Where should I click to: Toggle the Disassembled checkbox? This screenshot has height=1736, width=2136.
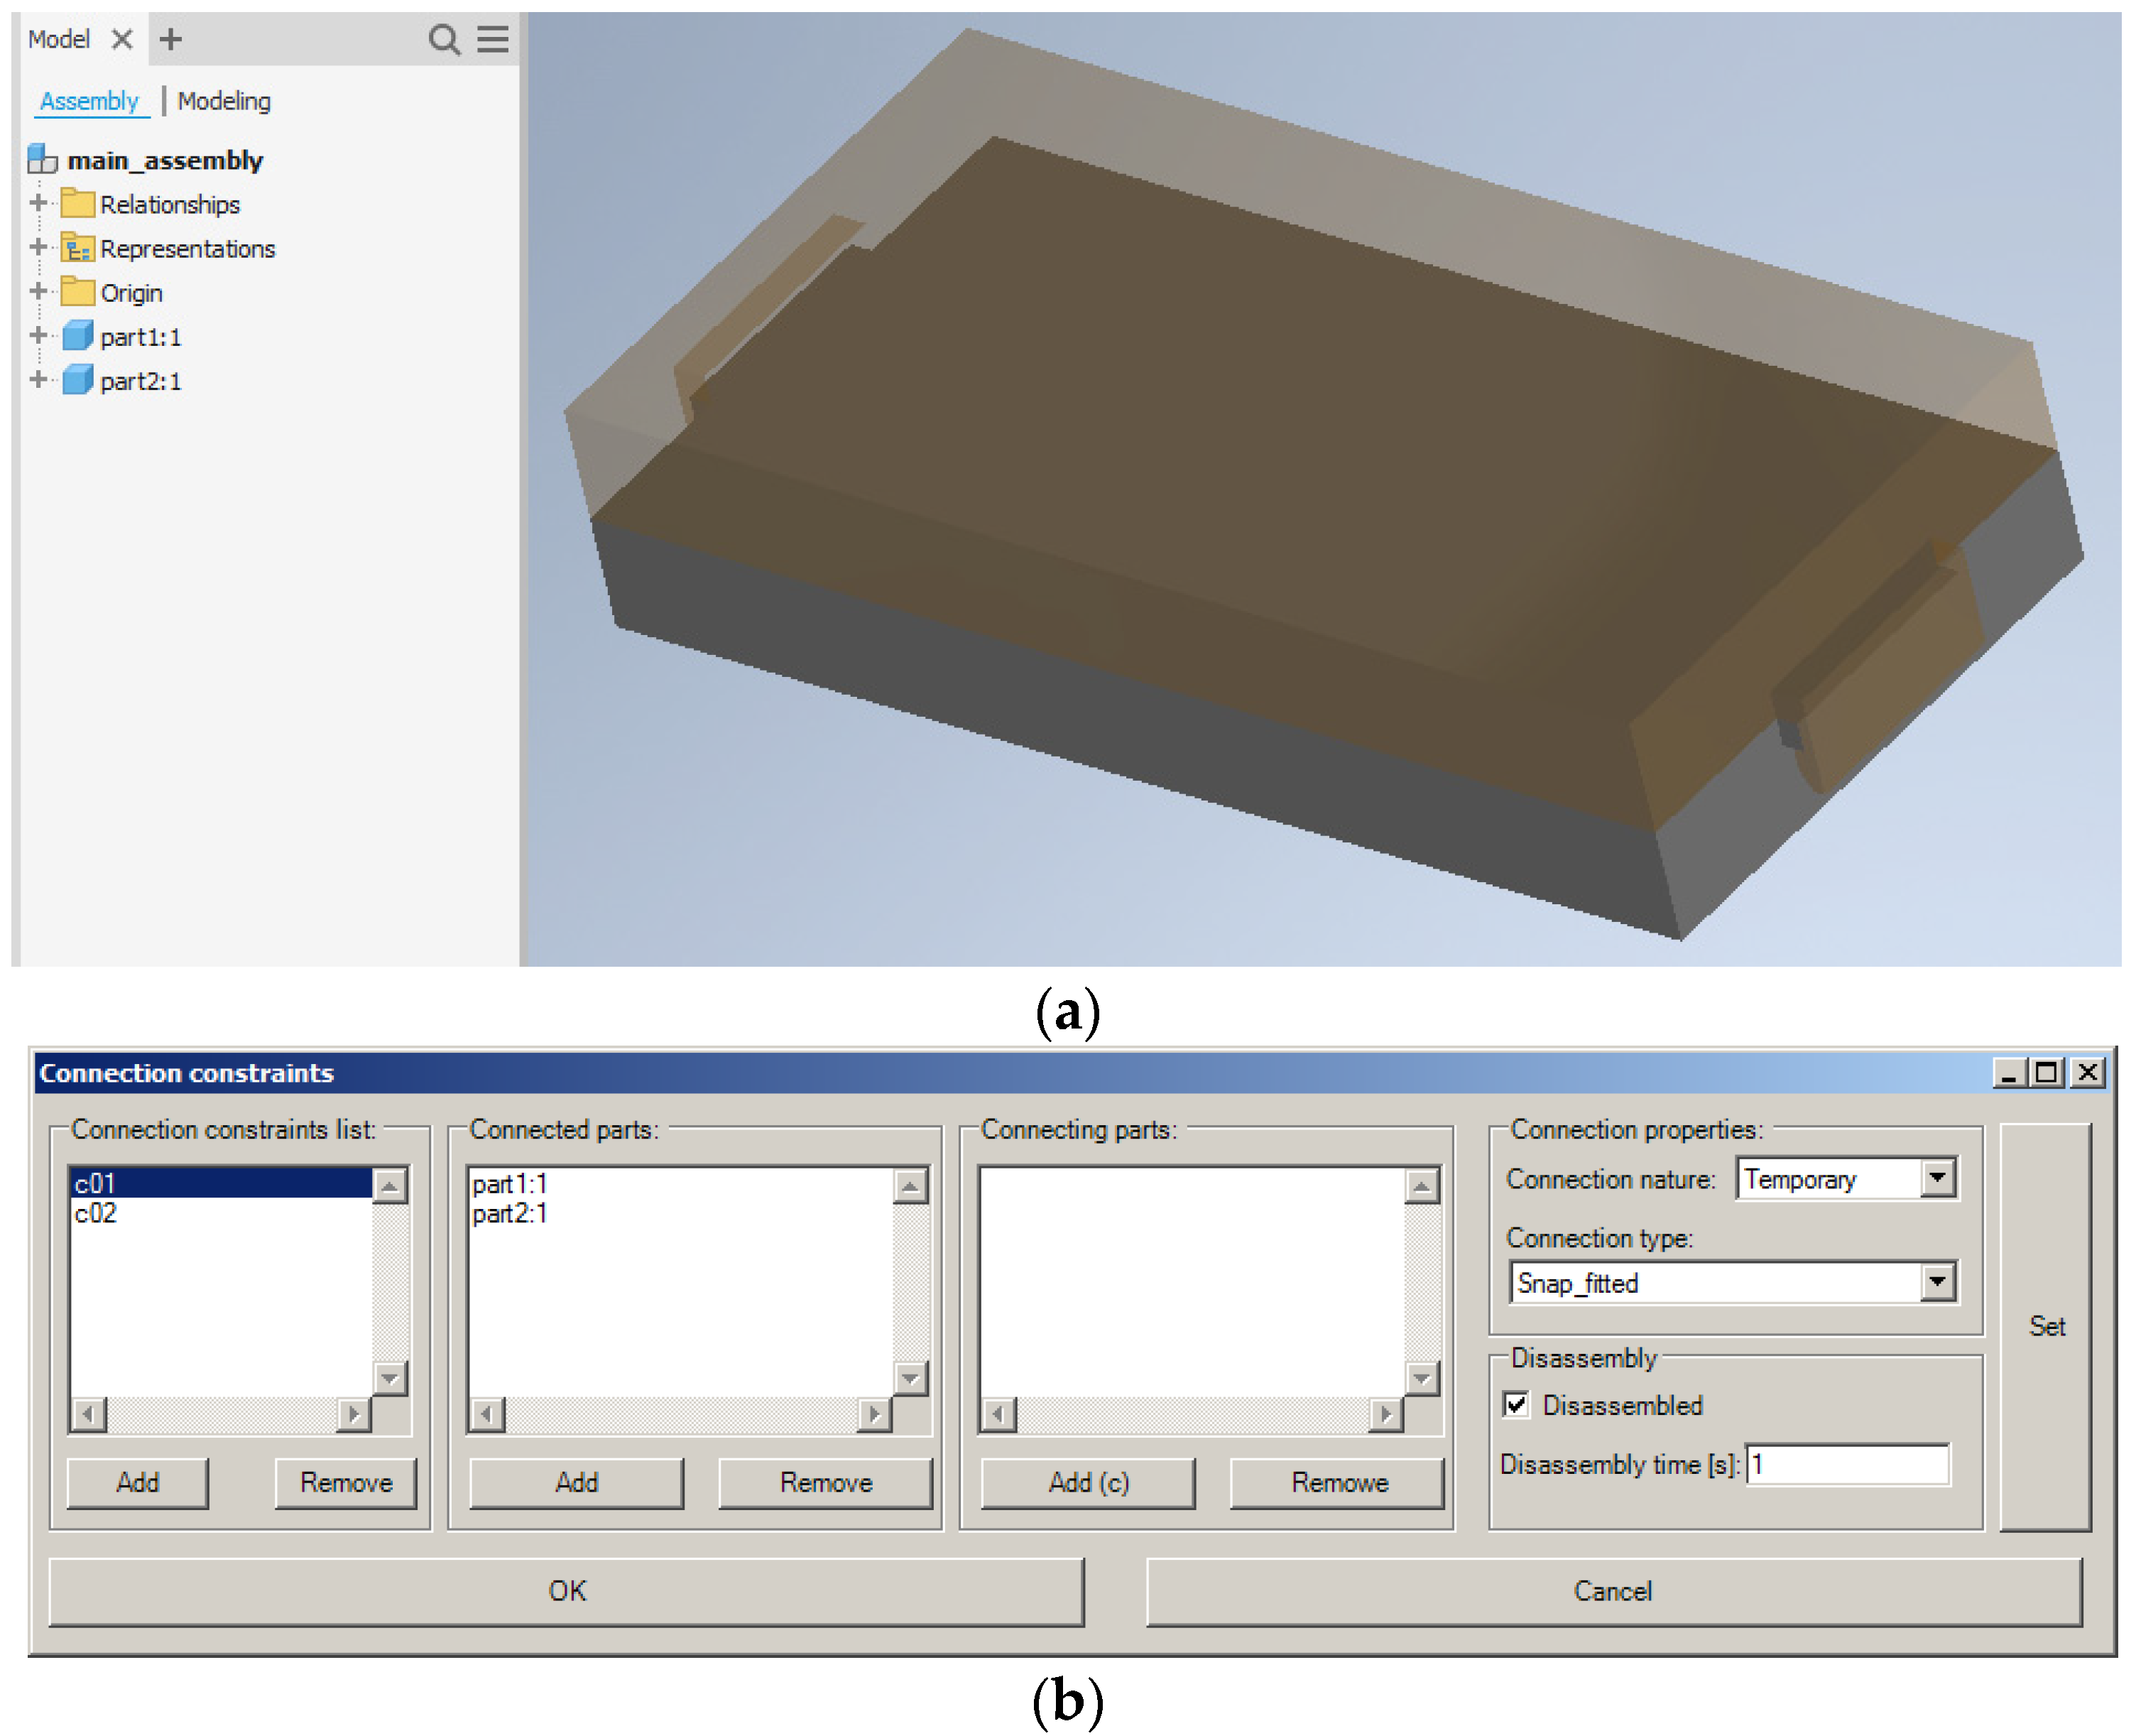tap(1516, 1405)
